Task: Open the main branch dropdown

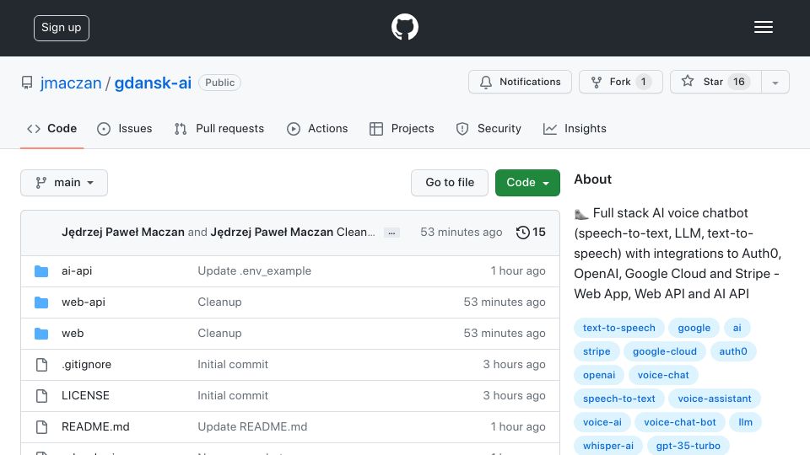Action: coord(64,183)
